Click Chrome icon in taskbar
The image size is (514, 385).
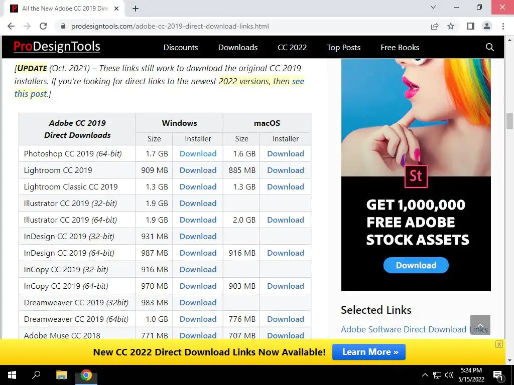86,375
